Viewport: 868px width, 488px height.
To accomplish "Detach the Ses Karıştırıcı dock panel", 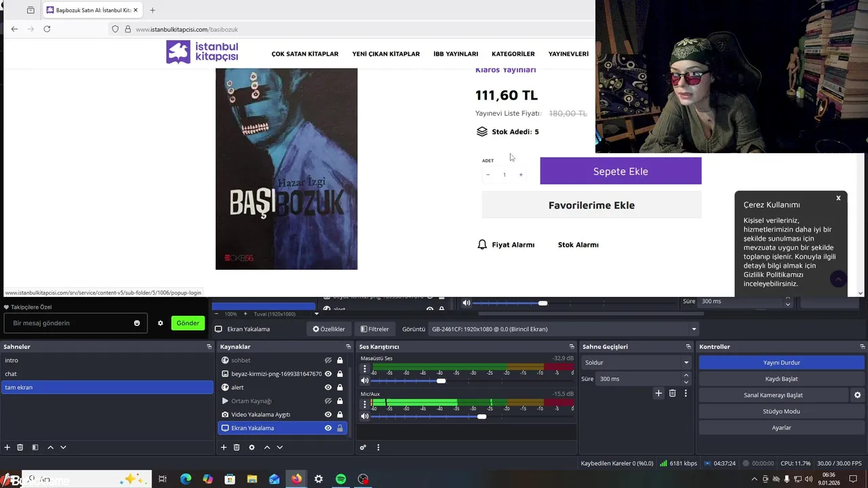I will tap(571, 346).
